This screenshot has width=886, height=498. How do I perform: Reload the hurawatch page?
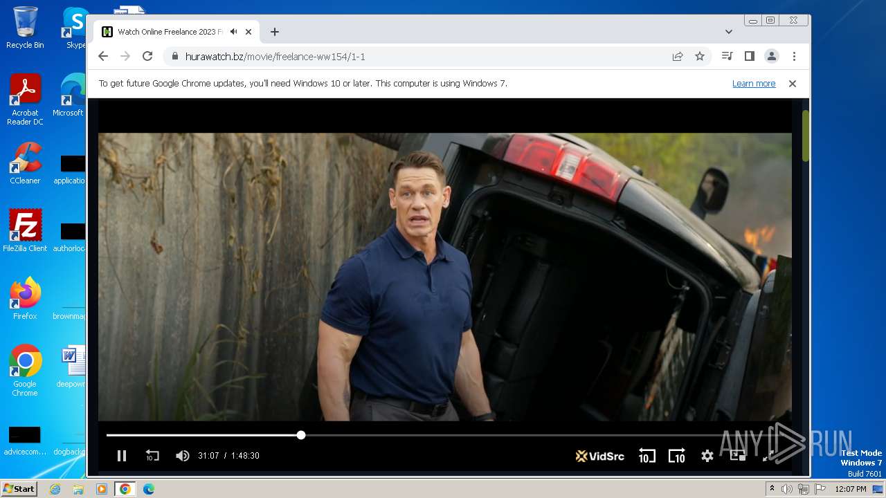coord(147,57)
